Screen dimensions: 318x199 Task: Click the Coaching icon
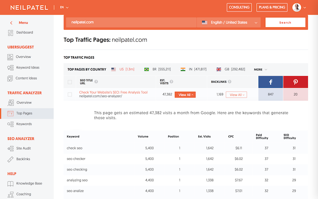coord(10,194)
